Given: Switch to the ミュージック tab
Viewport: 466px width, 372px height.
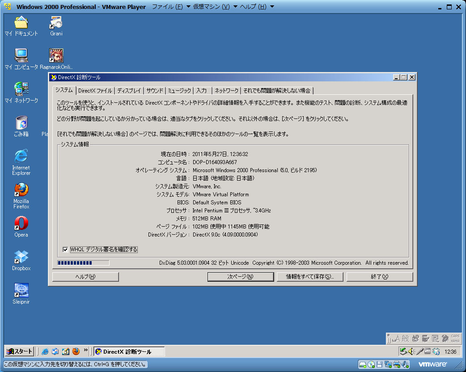Looking at the screenshot, I should point(179,91).
